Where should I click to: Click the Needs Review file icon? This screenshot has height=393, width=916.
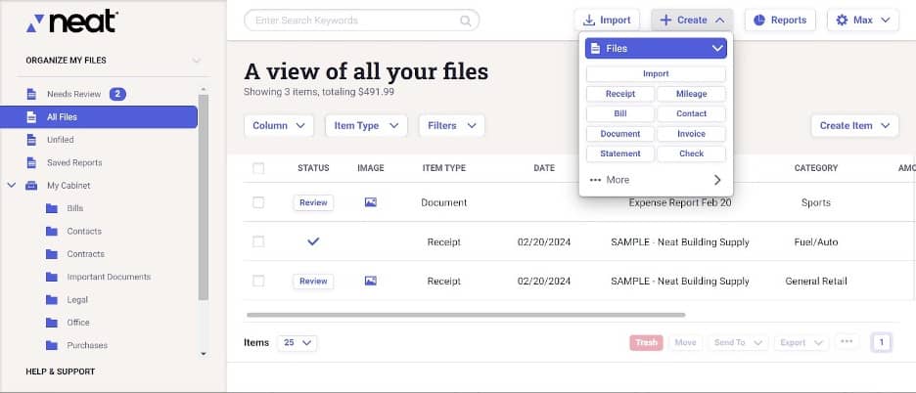31,94
